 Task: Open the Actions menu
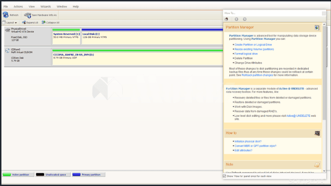point(18,7)
